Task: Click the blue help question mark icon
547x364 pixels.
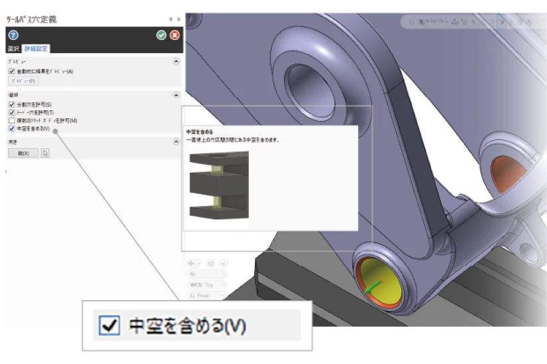Action: point(13,35)
